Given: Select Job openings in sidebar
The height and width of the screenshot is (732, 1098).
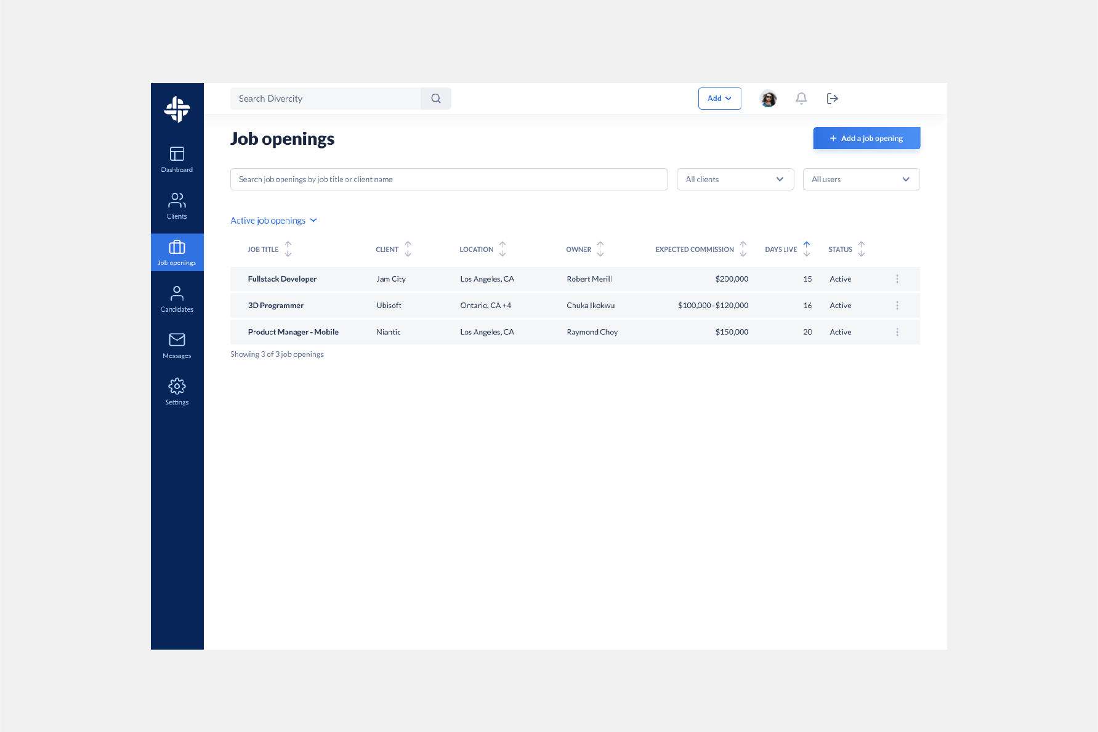Looking at the screenshot, I should (177, 252).
